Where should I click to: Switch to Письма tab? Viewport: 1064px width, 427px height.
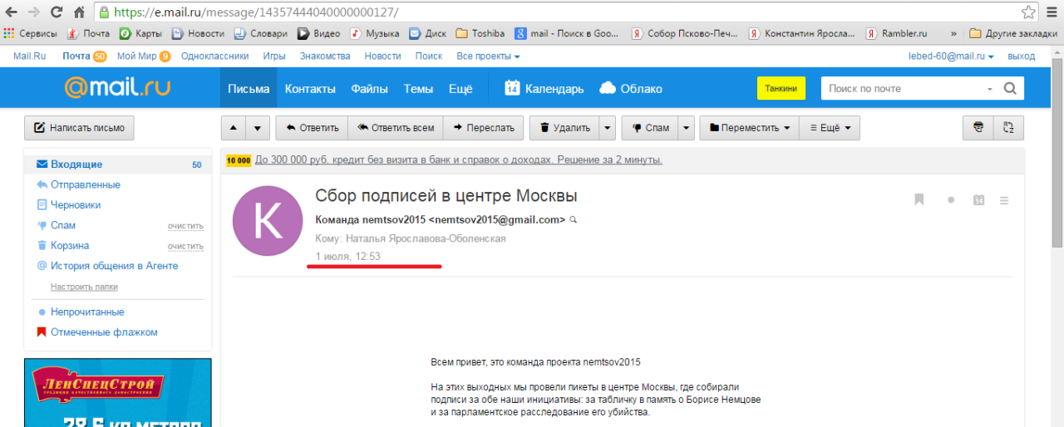(249, 89)
